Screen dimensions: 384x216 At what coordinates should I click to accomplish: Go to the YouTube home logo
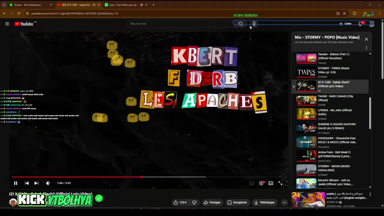(24, 24)
